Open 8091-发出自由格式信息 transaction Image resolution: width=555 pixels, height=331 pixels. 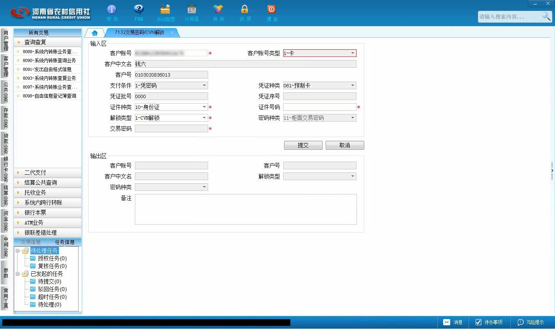tap(48, 69)
